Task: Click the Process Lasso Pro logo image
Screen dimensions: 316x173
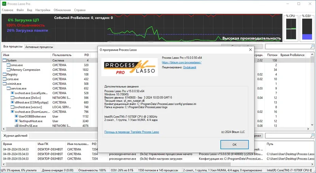Action: coord(130,67)
